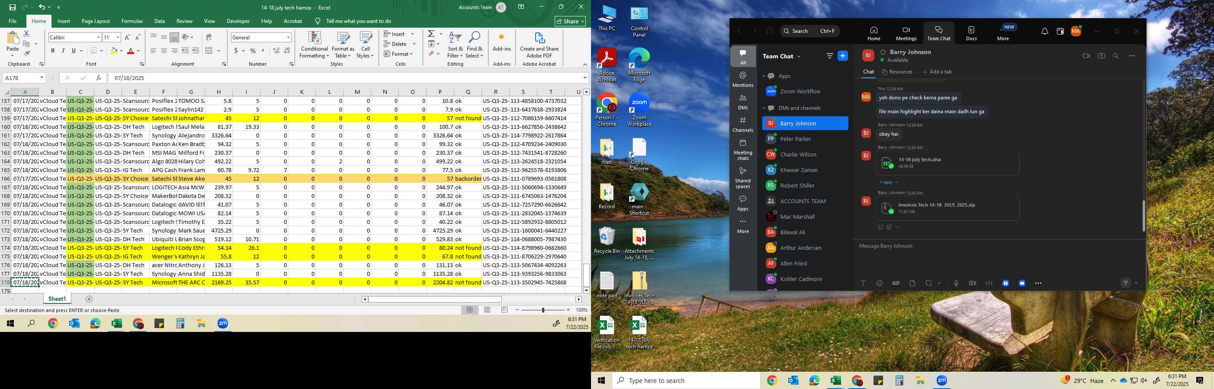
Task: Click the Team Chat filter icon
Action: click(x=829, y=56)
